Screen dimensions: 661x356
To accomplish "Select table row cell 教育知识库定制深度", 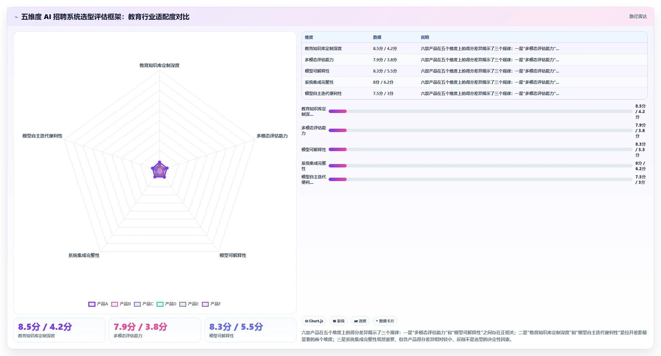I will [x=323, y=49].
